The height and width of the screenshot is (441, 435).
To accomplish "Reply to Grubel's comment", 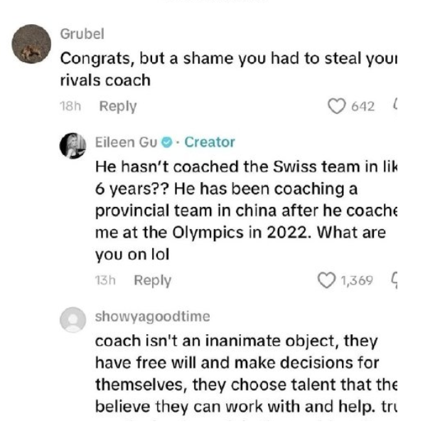I will tap(117, 107).
